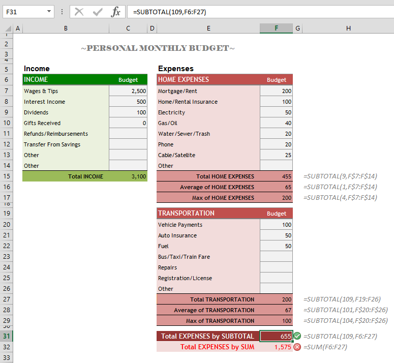Click the TRANSPORTATION header cell
This screenshot has width=394, height=363.
click(x=208, y=214)
